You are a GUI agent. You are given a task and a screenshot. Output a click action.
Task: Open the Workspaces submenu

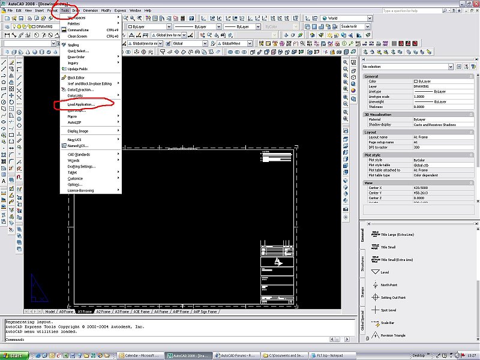[91, 18]
